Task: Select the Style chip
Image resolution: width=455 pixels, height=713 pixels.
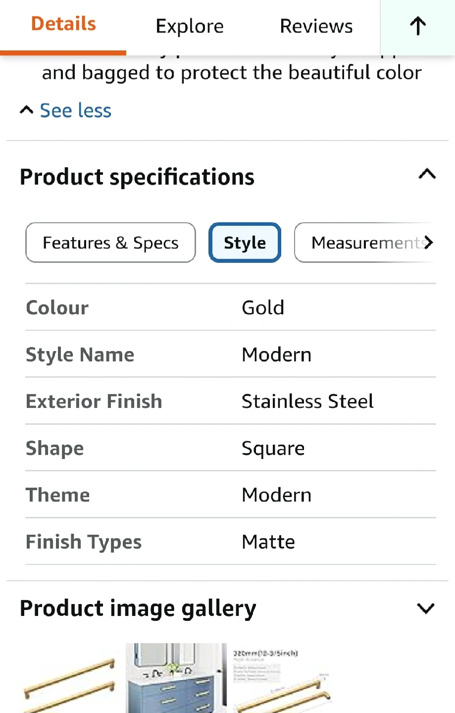Action: (x=245, y=243)
